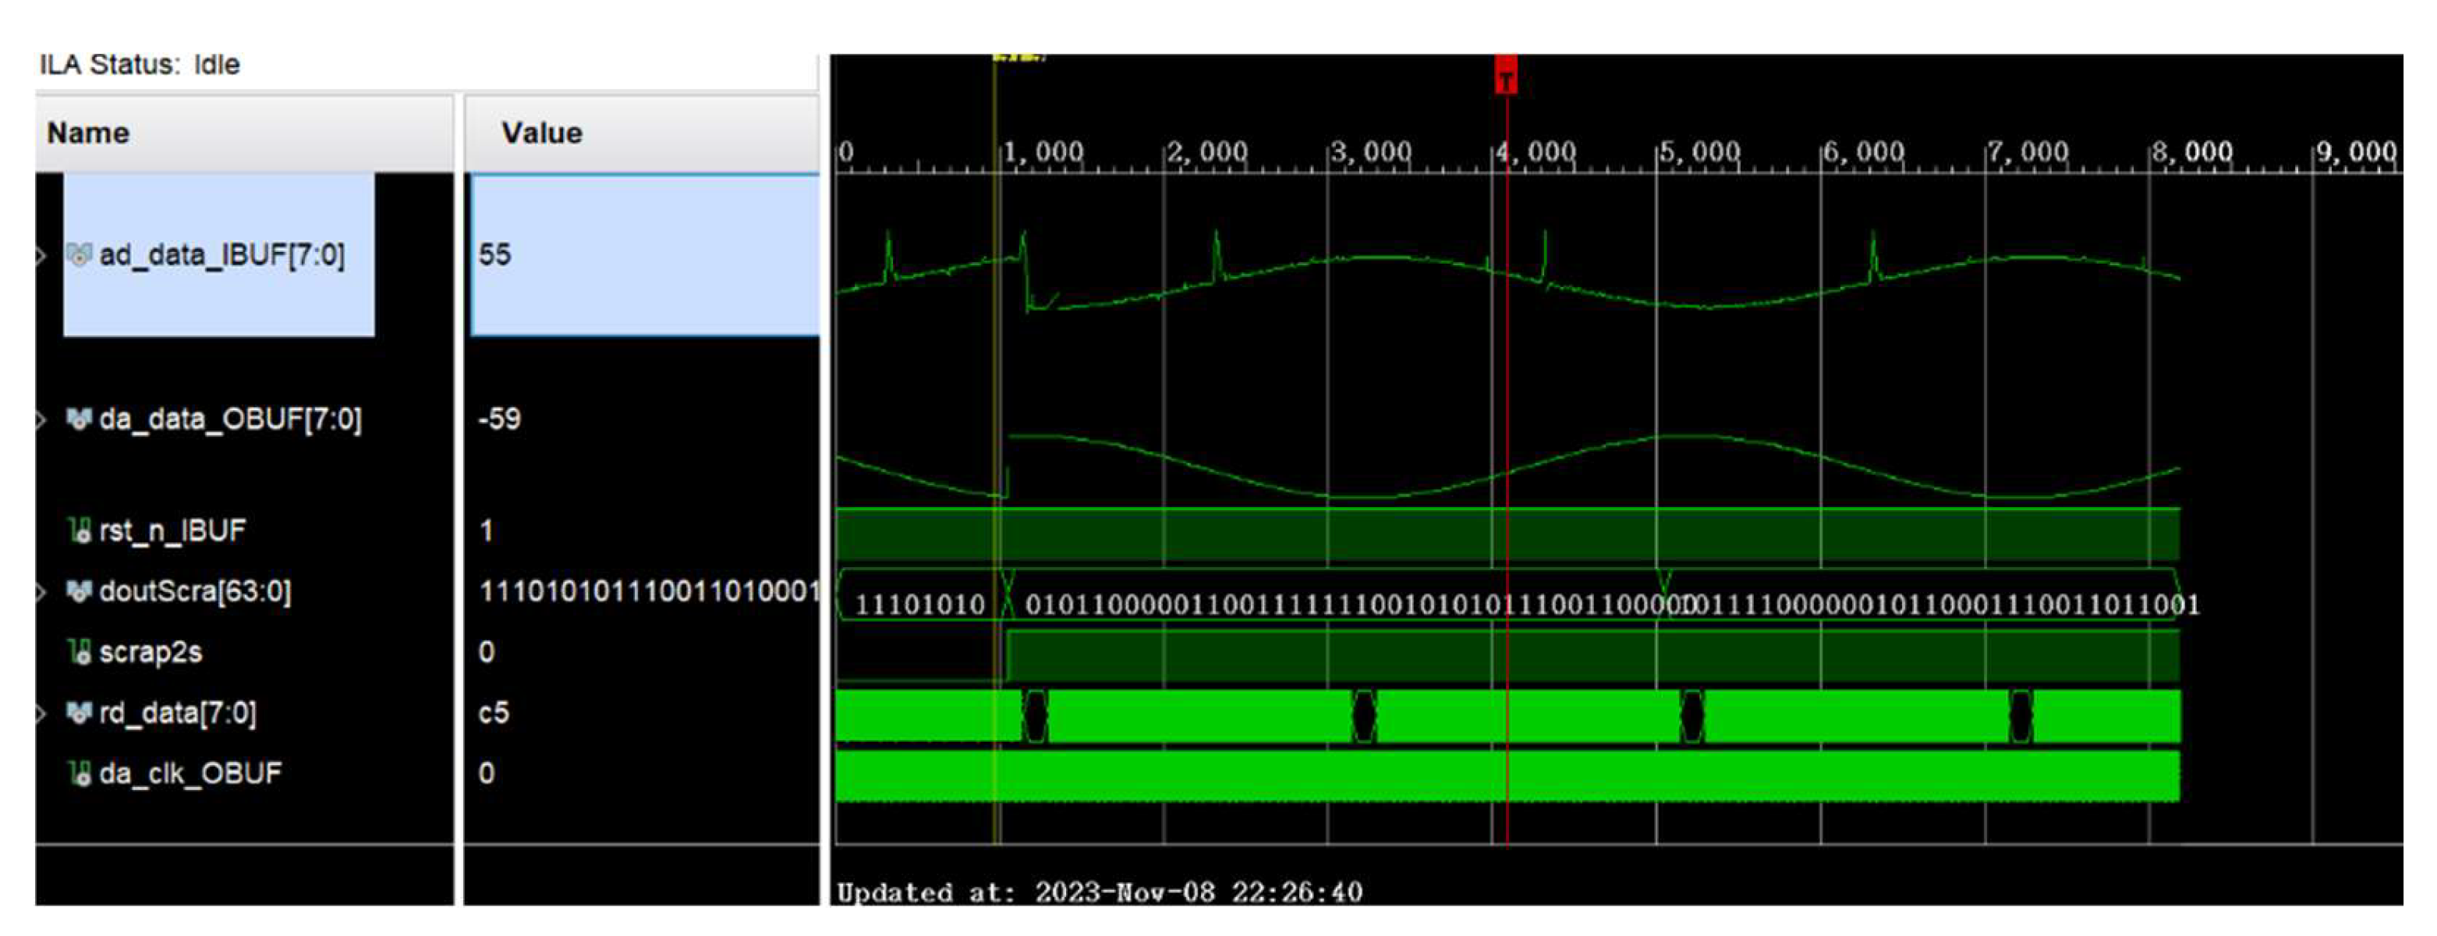Click the Value column header

click(541, 133)
